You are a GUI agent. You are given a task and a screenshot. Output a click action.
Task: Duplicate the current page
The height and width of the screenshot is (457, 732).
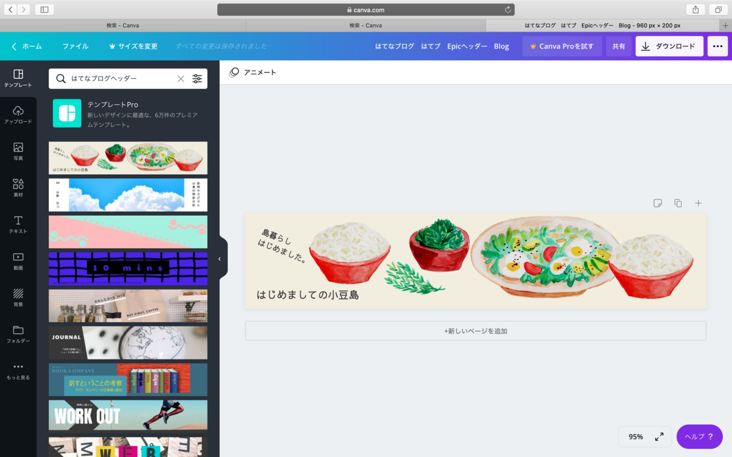pyautogui.click(x=678, y=203)
